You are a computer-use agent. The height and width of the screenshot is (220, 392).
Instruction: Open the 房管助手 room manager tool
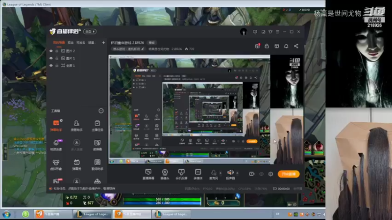pos(76,126)
